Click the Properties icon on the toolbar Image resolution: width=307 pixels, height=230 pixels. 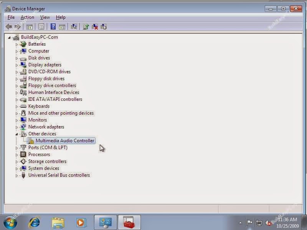click(x=41, y=26)
